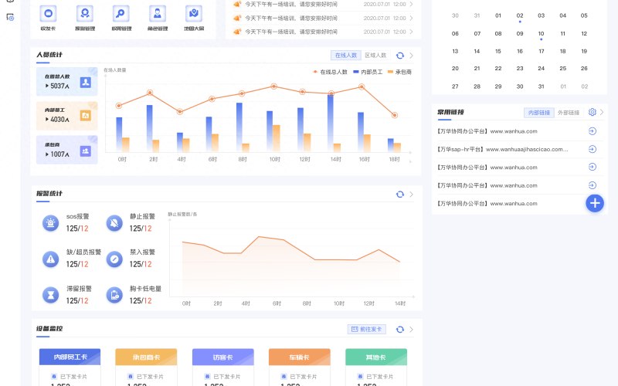Go to 万华sap-hr平台 link arrow icon

pos(592,149)
